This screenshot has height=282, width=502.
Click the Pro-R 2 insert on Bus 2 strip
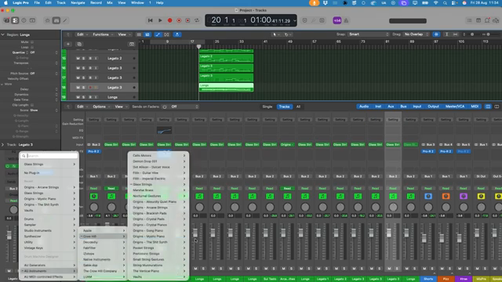coord(93,151)
